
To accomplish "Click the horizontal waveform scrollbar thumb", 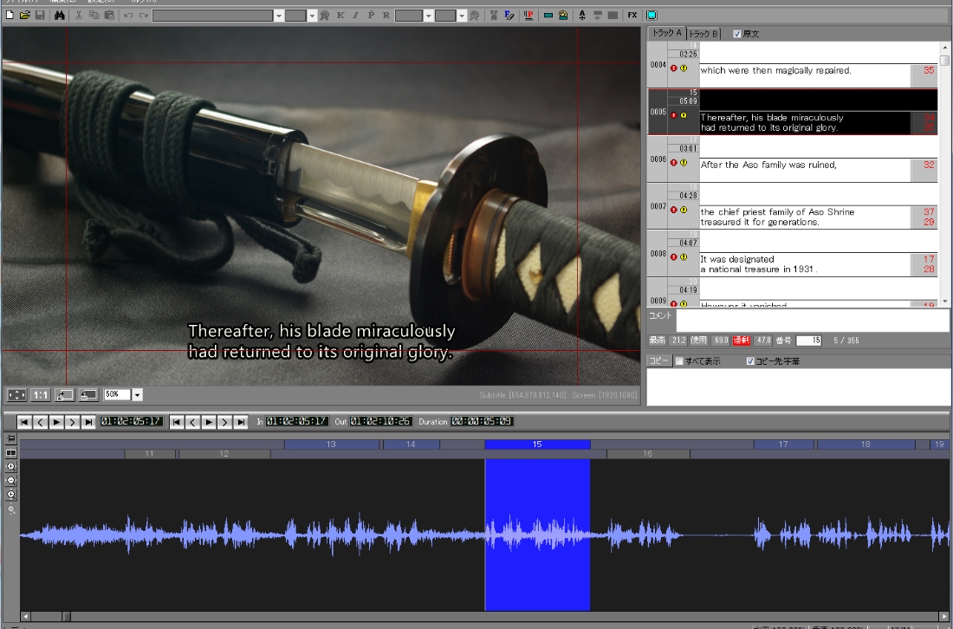I will [x=66, y=616].
